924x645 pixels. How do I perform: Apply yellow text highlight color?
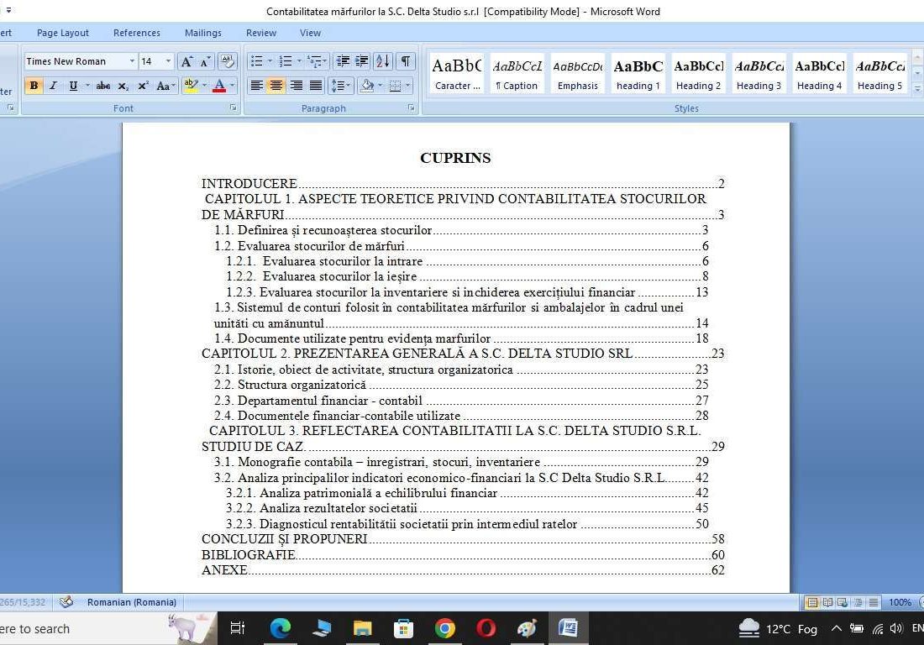[x=191, y=86]
